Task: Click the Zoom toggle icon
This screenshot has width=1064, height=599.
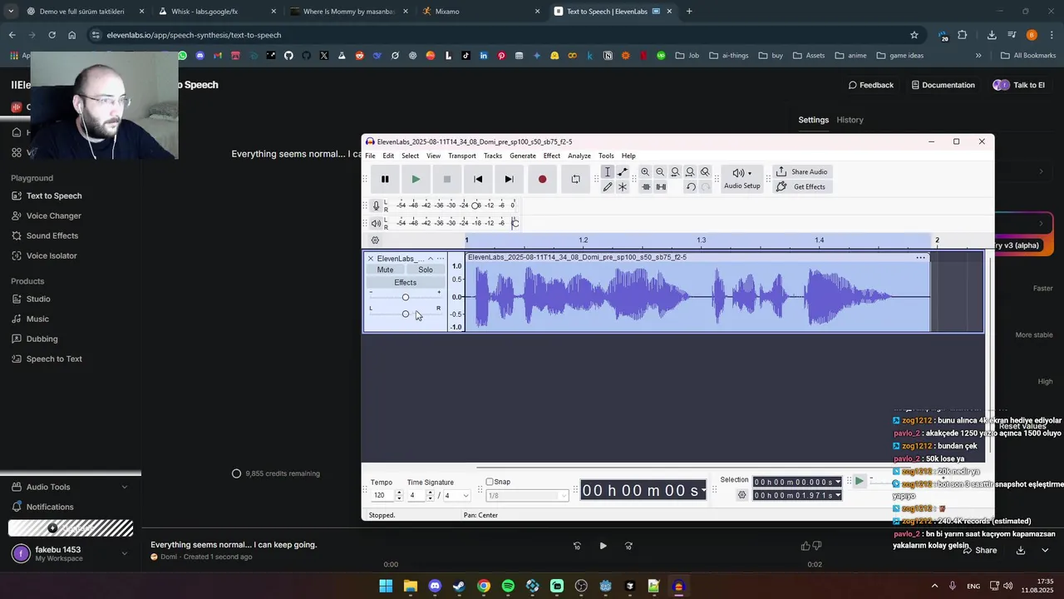Action: 705,171
